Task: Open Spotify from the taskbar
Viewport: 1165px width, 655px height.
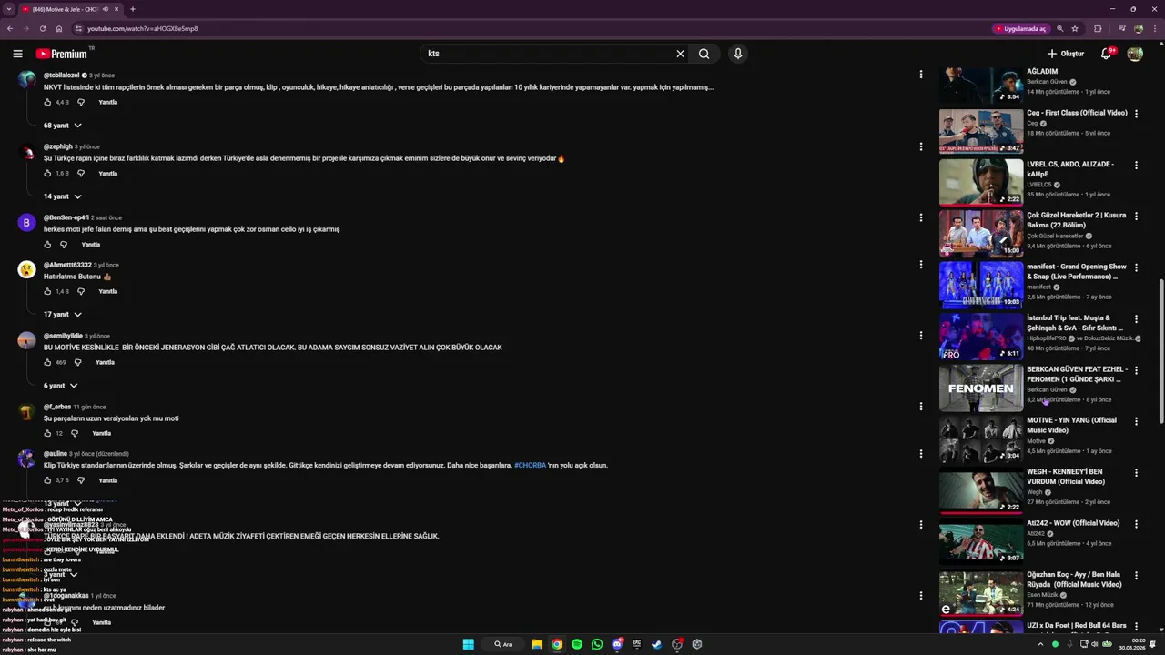Action: click(576, 644)
